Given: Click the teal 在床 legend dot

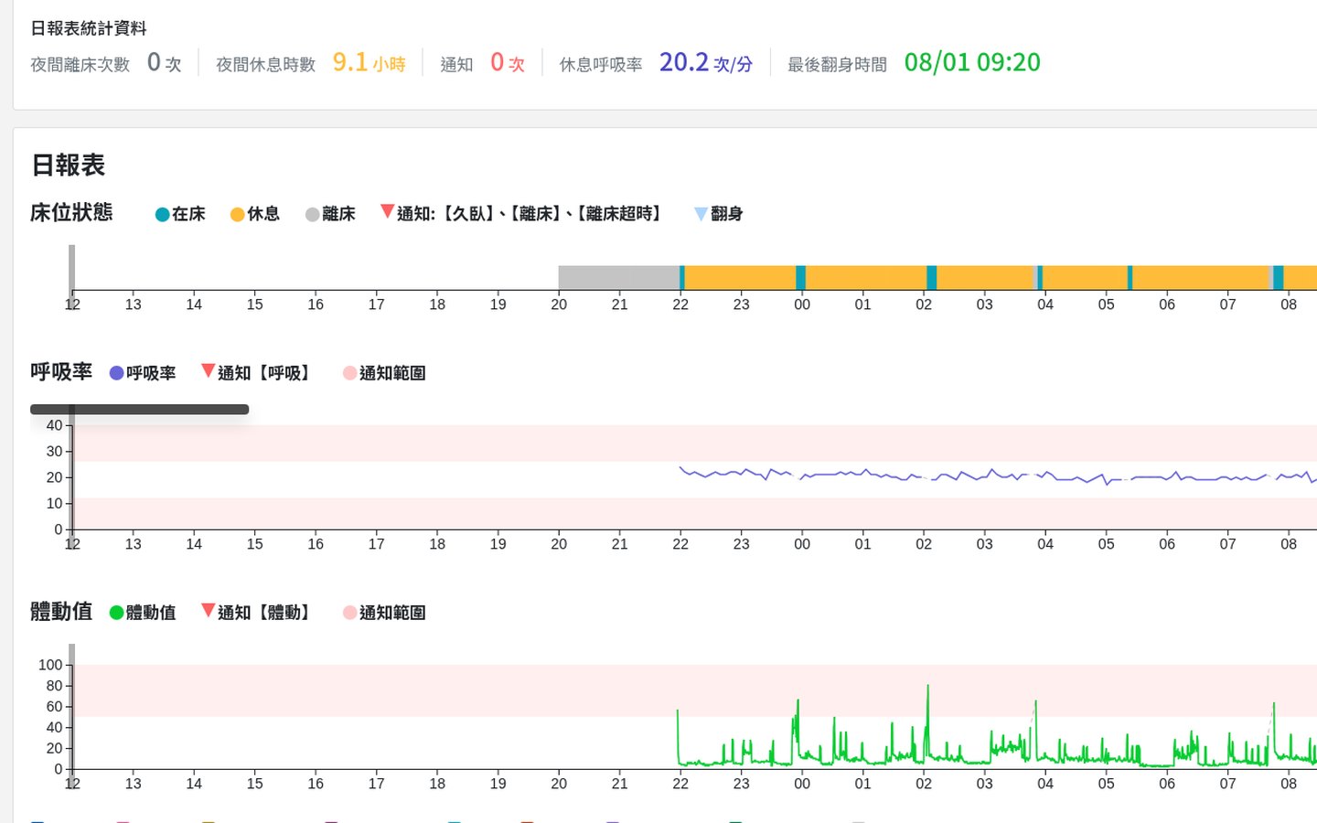Looking at the screenshot, I should [162, 215].
